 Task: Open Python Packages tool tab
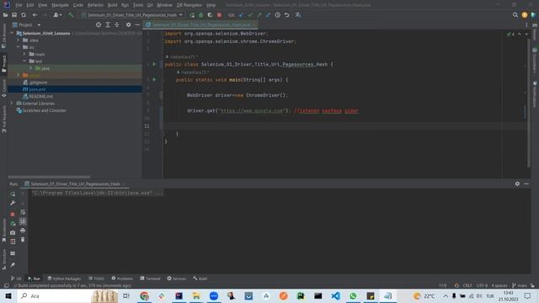[64, 279]
